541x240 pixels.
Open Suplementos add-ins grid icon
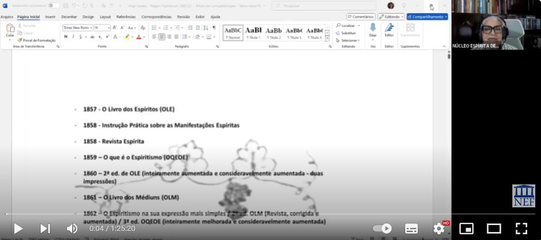pyautogui.click(x=410, y=28)
